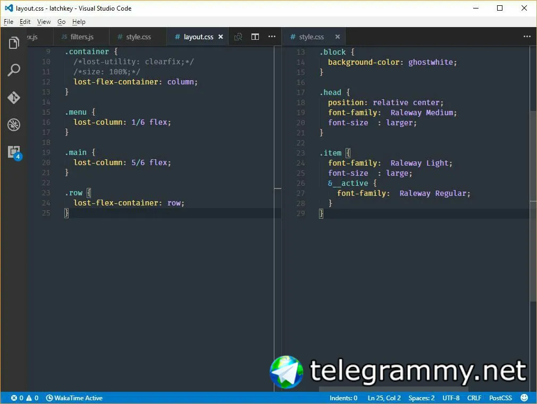The image size is (537, 404).
Task: Click Indents: 0 in status bar
Action: pos(343,398)
